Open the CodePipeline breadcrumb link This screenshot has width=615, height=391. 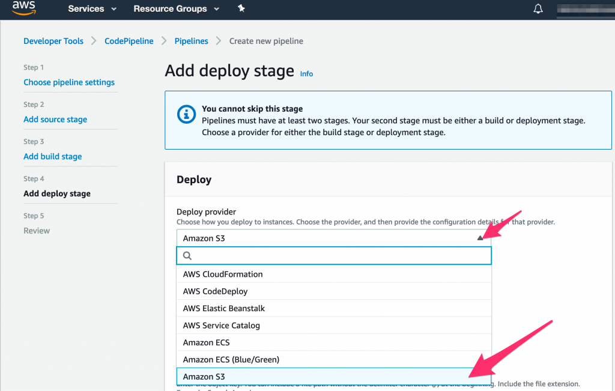pyautogui.click(x=129, y=41)
